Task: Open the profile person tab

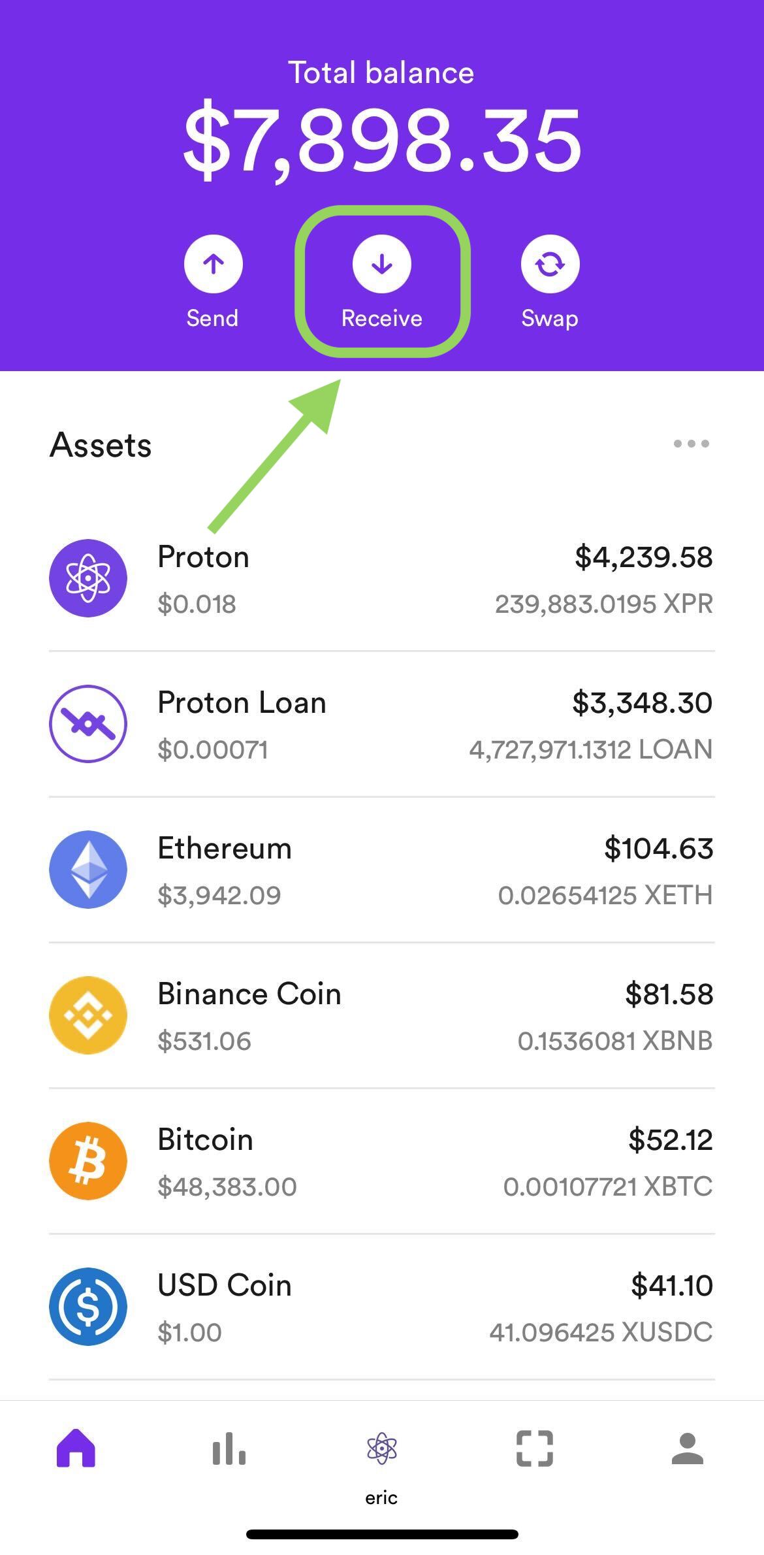Action: coord(688,1449)
